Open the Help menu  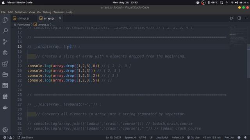click(70, 12)
